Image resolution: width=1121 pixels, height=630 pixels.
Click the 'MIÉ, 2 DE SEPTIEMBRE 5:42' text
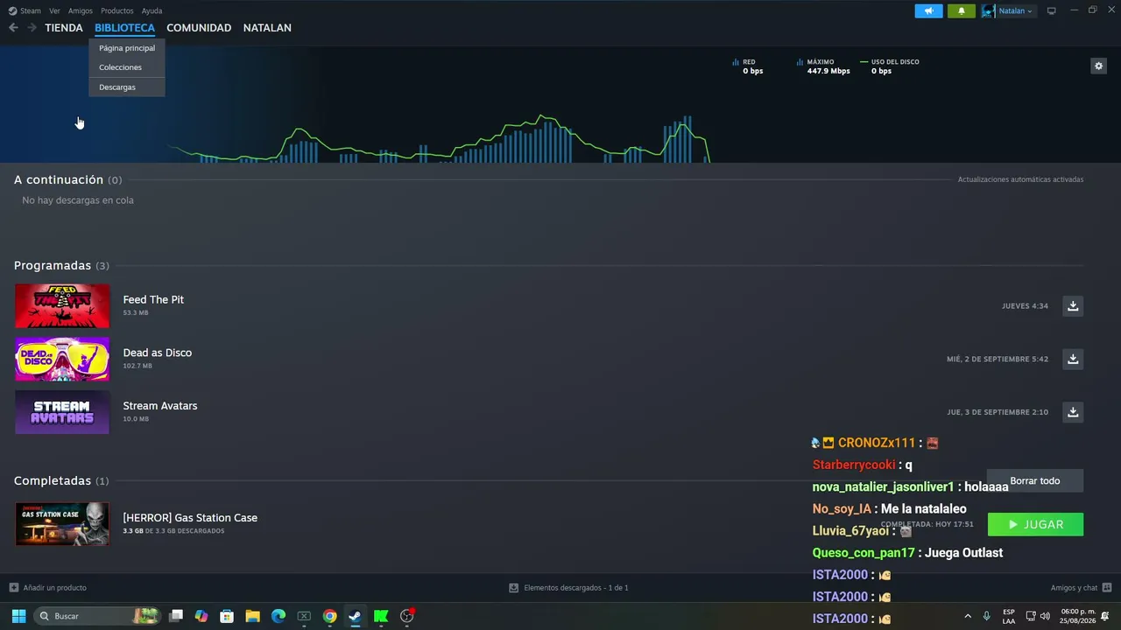click(x=998, y=360)
